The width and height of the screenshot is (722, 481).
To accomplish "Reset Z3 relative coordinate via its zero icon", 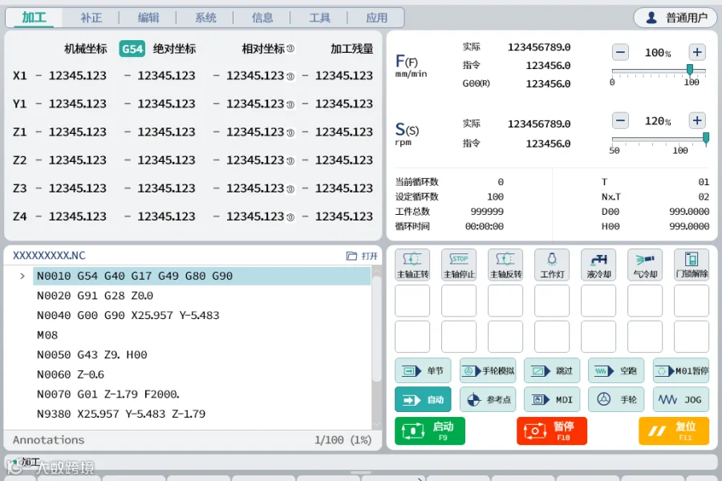I will [290, 189].
